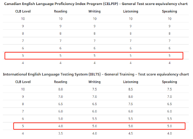Select the CELPIP table's Writing header
This screenshot has height=139, width=193.
[94, 11]
